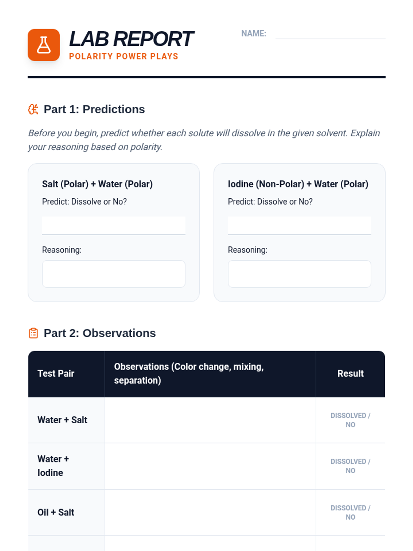Click Water + Salt observations cell
This screenshot has width=413, height=551.
pyautogui.click(x=210, y=420)
